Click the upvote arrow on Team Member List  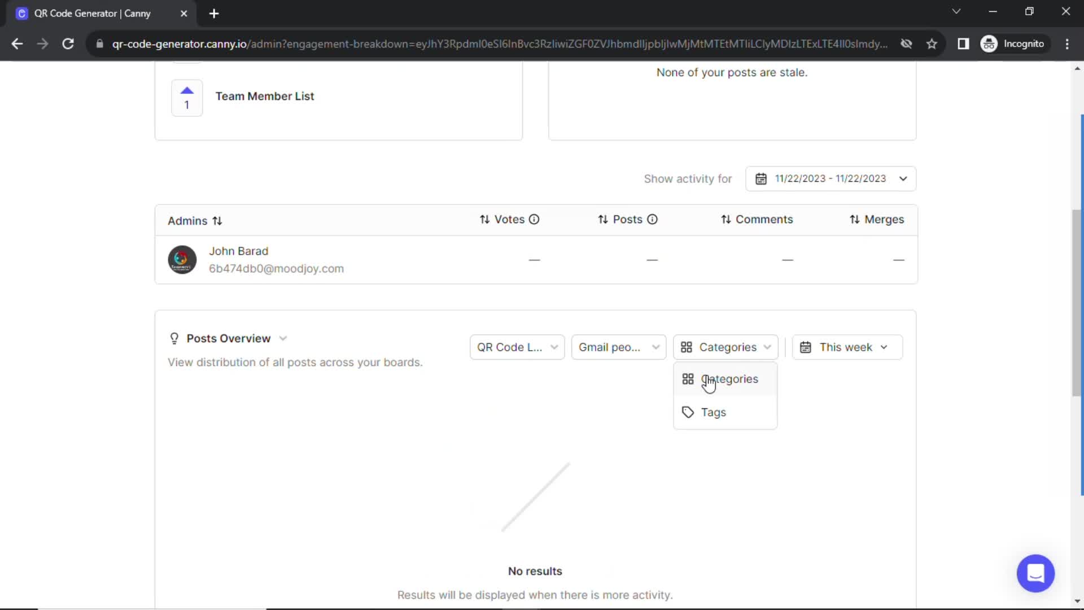click(187, 90)
